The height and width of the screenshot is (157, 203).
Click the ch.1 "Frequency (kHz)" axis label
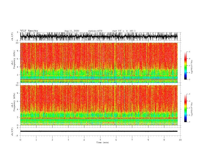(14, 60)
